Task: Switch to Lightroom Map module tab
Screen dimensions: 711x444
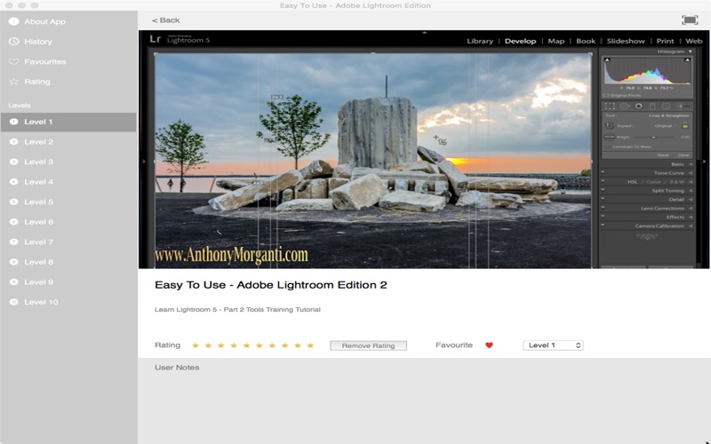Action: coord(556,41)
